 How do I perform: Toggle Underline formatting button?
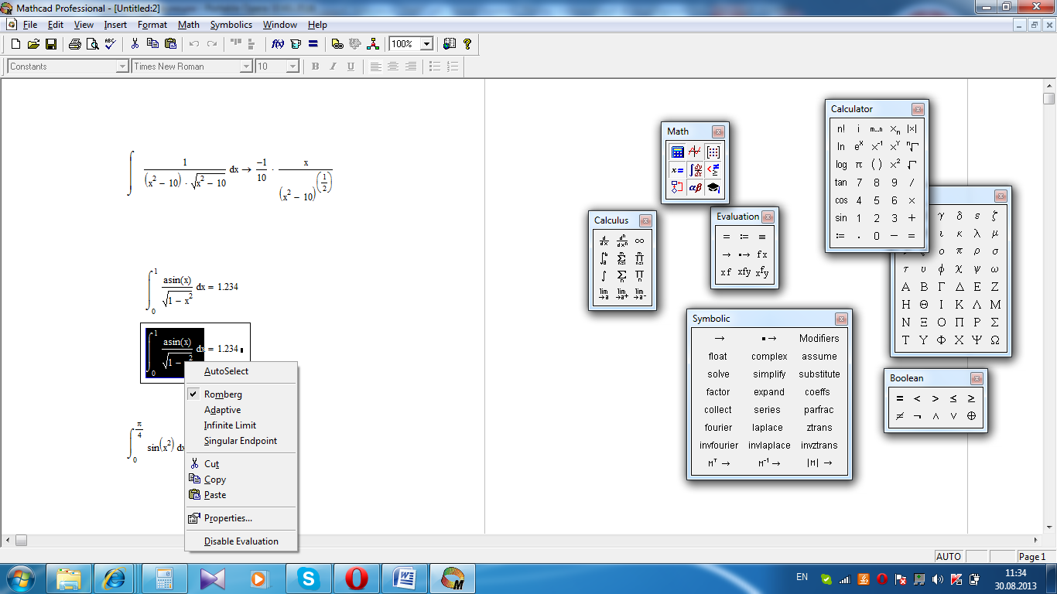pyautogui.click(x=351, y=67)
